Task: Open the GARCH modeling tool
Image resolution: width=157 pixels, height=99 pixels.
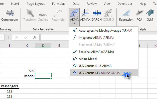Action: tap(97, 15)
